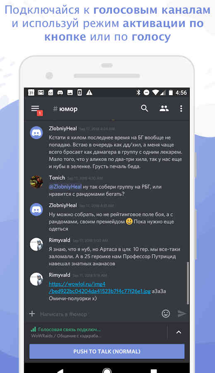Tap the @ZlobniyHeal mention

[65, 187]
